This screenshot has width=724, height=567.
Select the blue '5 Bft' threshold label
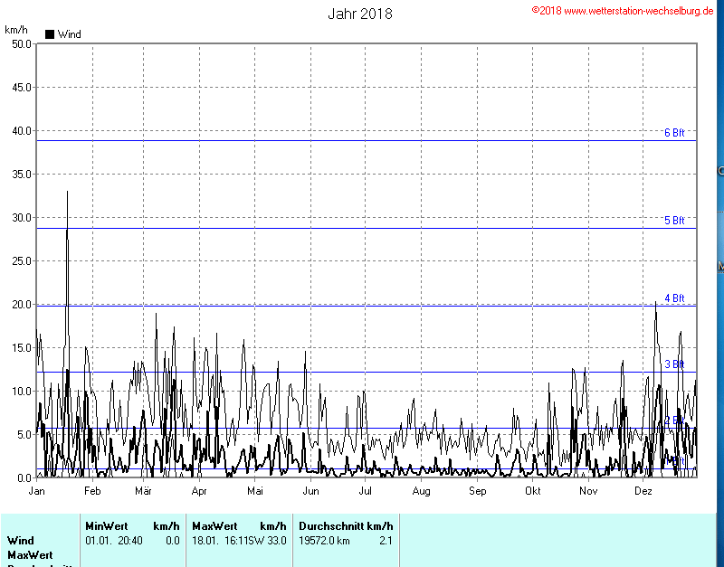coord(674,221)
